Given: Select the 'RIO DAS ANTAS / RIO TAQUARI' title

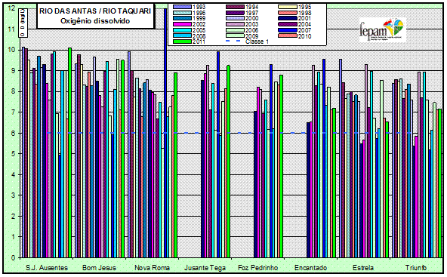Looking at the screenshot, I should 95,11.
